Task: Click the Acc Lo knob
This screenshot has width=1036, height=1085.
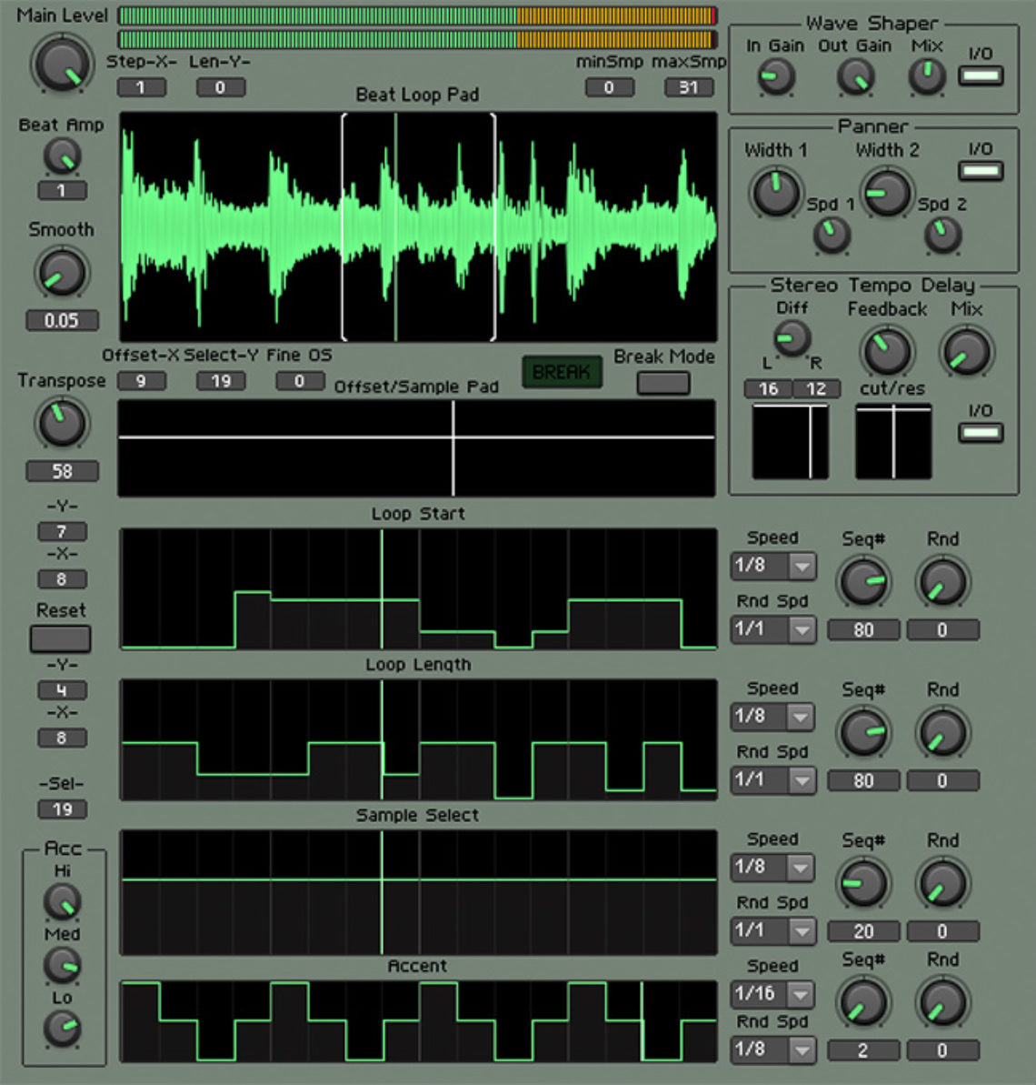Action: coord(62,1029)
